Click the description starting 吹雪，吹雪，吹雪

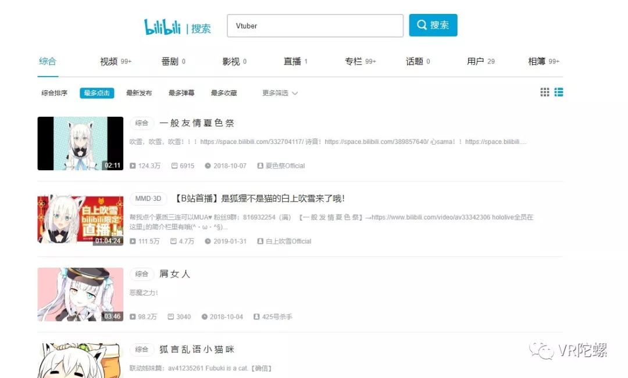click(328, 142)
